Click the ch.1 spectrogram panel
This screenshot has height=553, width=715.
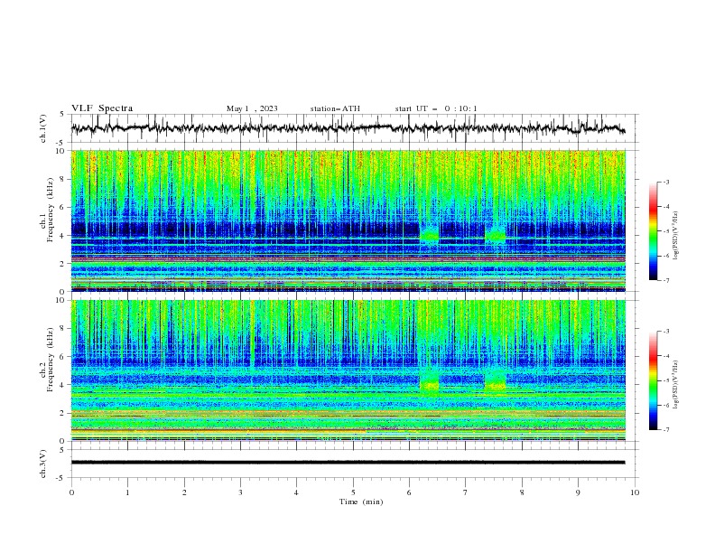click(348, 220)
